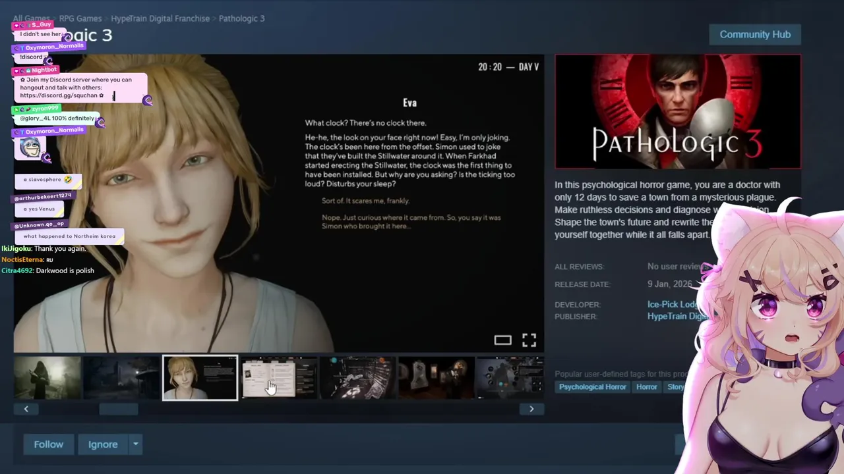844x474 pixels.
Task: Open HypeTrain Digital Franchise breadcrumb link
Action: coord(160,18)
